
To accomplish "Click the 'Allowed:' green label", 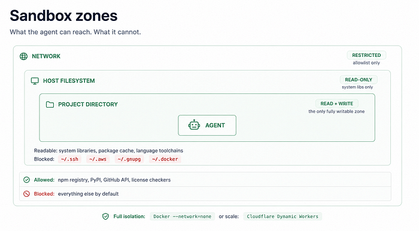I will [x=44, y=180].
